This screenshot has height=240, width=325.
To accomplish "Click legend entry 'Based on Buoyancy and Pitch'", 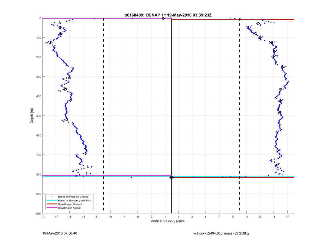I will pyautogui.click(x=74, y=200).
